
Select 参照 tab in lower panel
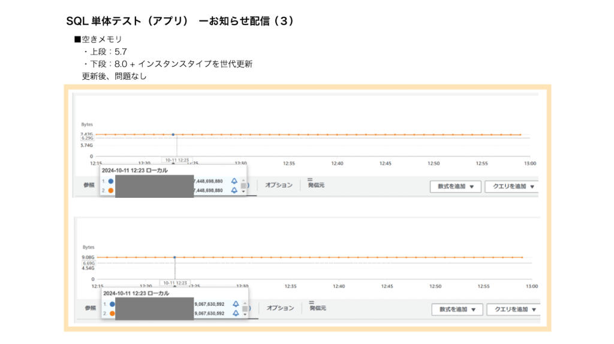[90, 308]
